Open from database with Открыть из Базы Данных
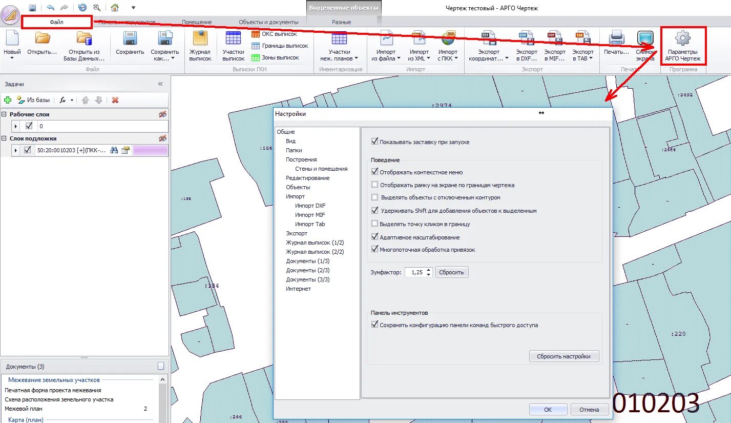The image size is (731, 423). [x=84, y=46]
